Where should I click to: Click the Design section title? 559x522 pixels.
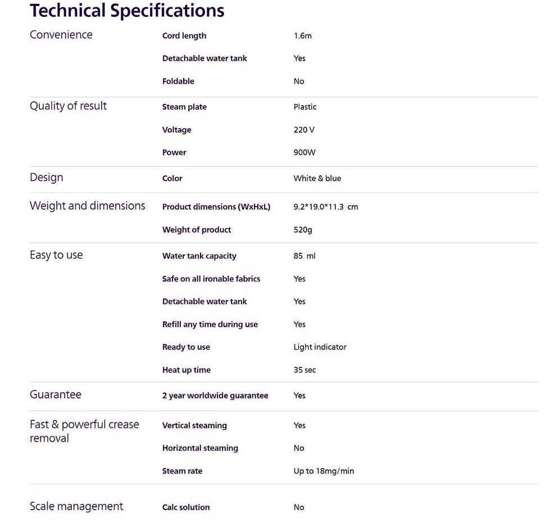coord(46,178)
